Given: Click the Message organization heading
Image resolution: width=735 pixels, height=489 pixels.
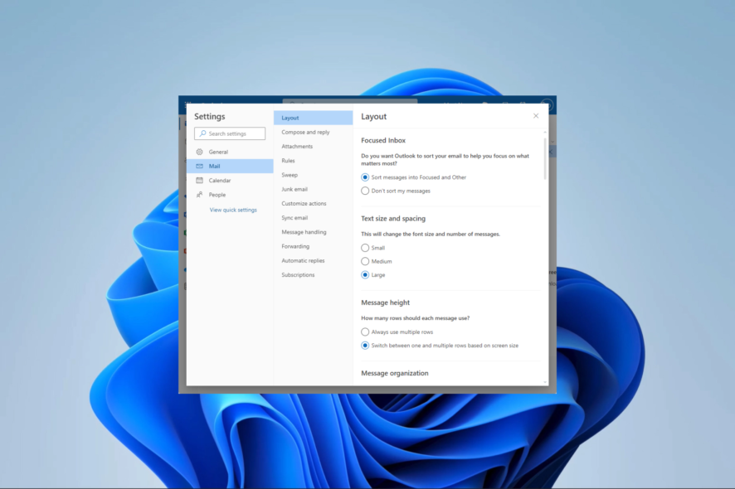Looking at the screenshot, I should pyautogui.click(x=395, y=373).
